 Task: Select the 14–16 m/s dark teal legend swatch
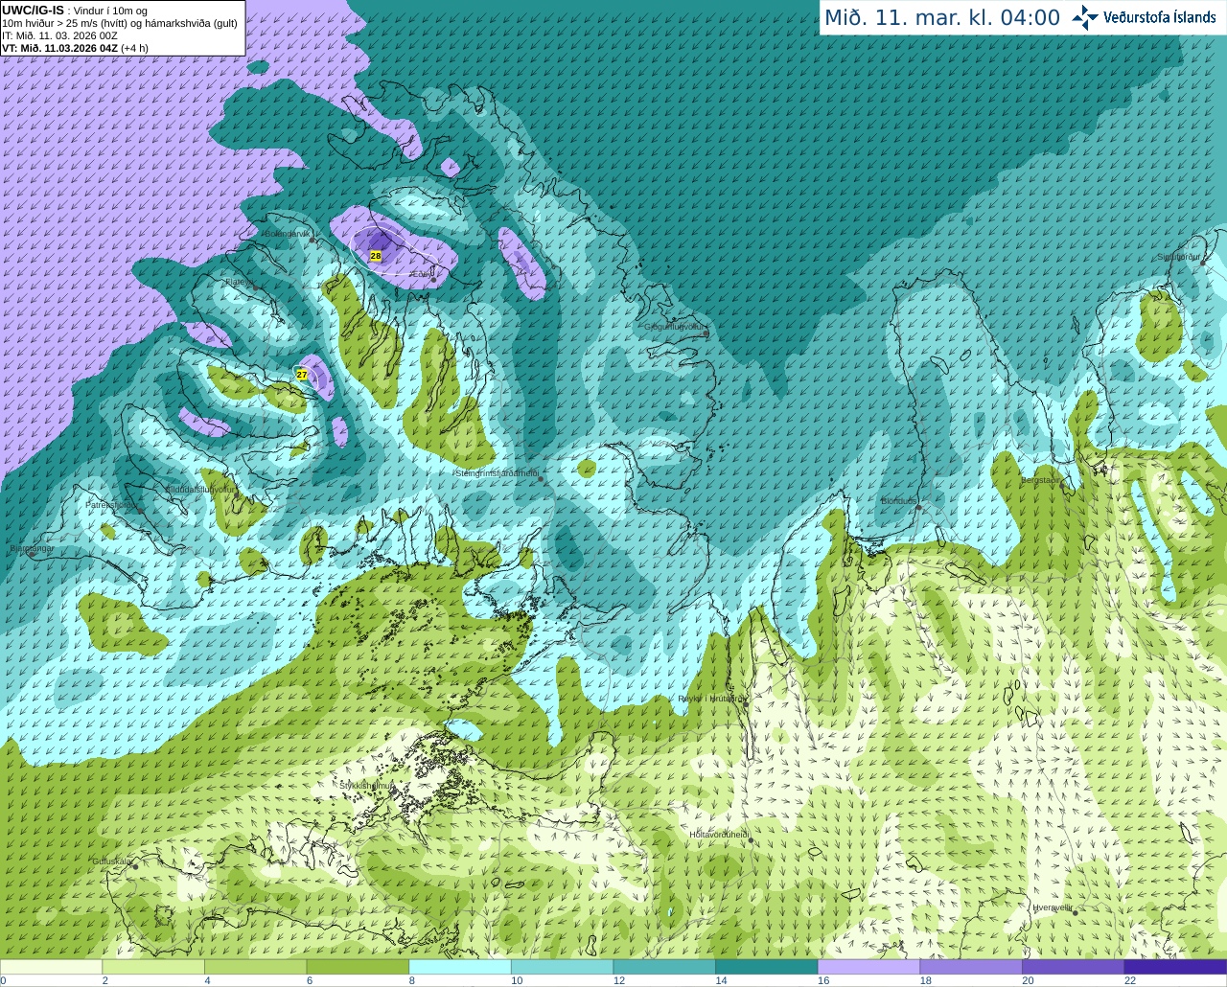pos(767,967)
